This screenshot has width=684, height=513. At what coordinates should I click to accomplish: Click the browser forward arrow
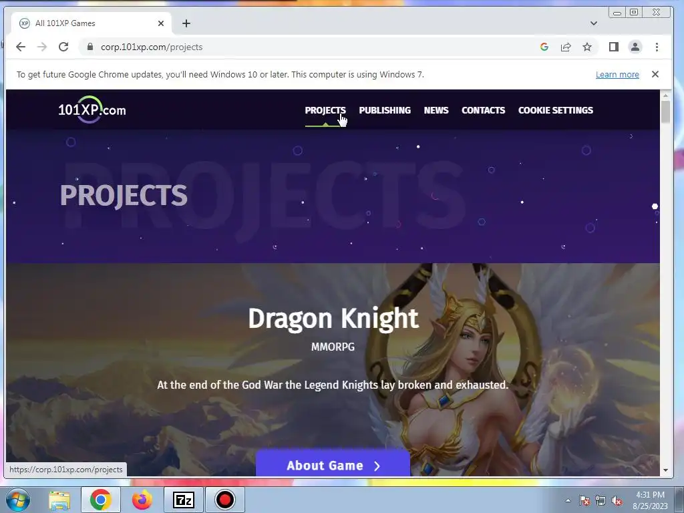(42, 47)
